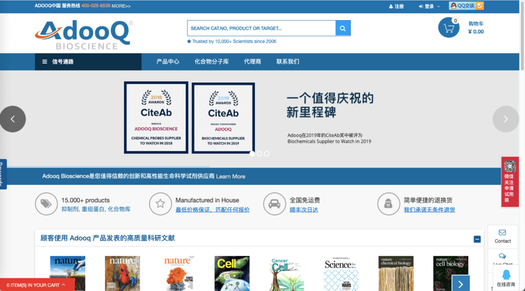
Task: Focus the SEARCH CAT.NO, PRODUCT search field
Action: point(261,28)
